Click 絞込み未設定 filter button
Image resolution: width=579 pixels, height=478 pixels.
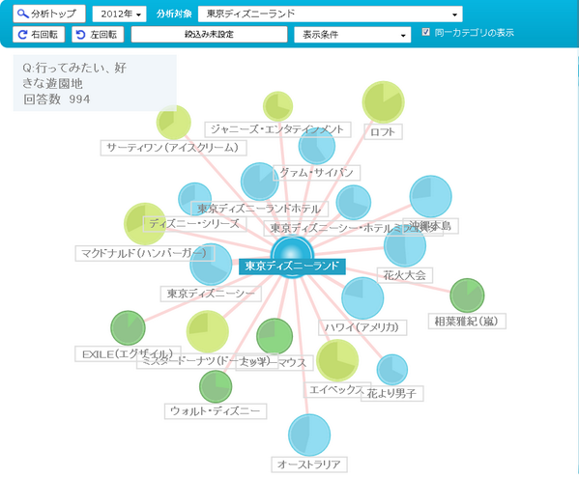209,35
